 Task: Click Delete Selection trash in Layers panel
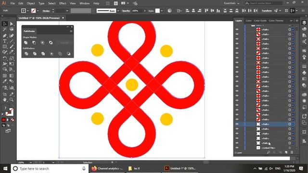click(292, 152)
